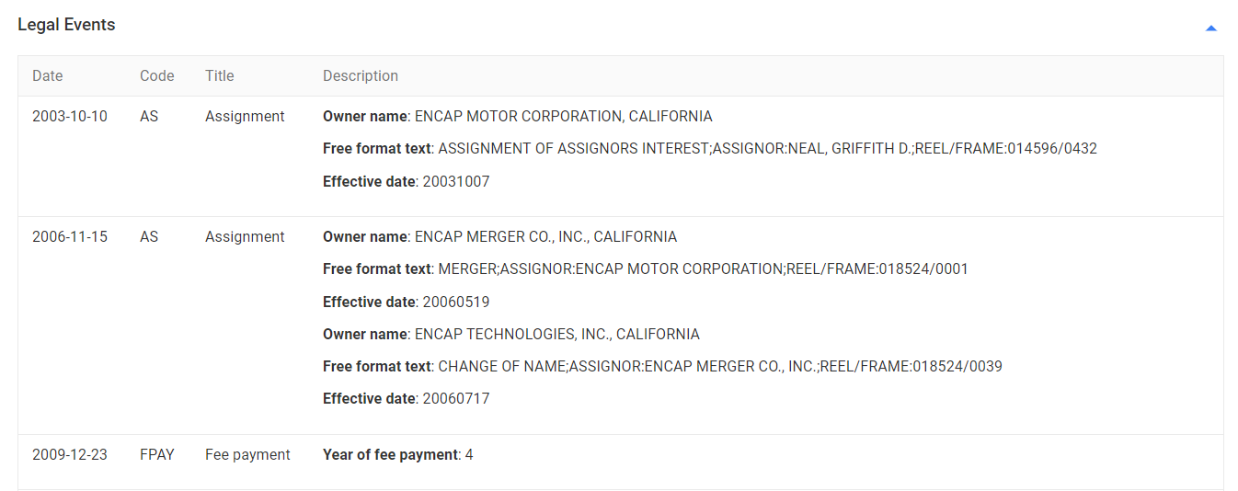Click the effective date 20031007 line

(406, 182)
